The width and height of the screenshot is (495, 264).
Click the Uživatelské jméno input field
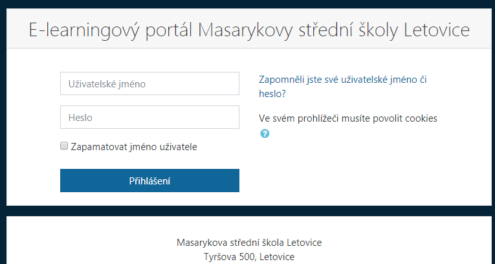click(x=149, y=83)
